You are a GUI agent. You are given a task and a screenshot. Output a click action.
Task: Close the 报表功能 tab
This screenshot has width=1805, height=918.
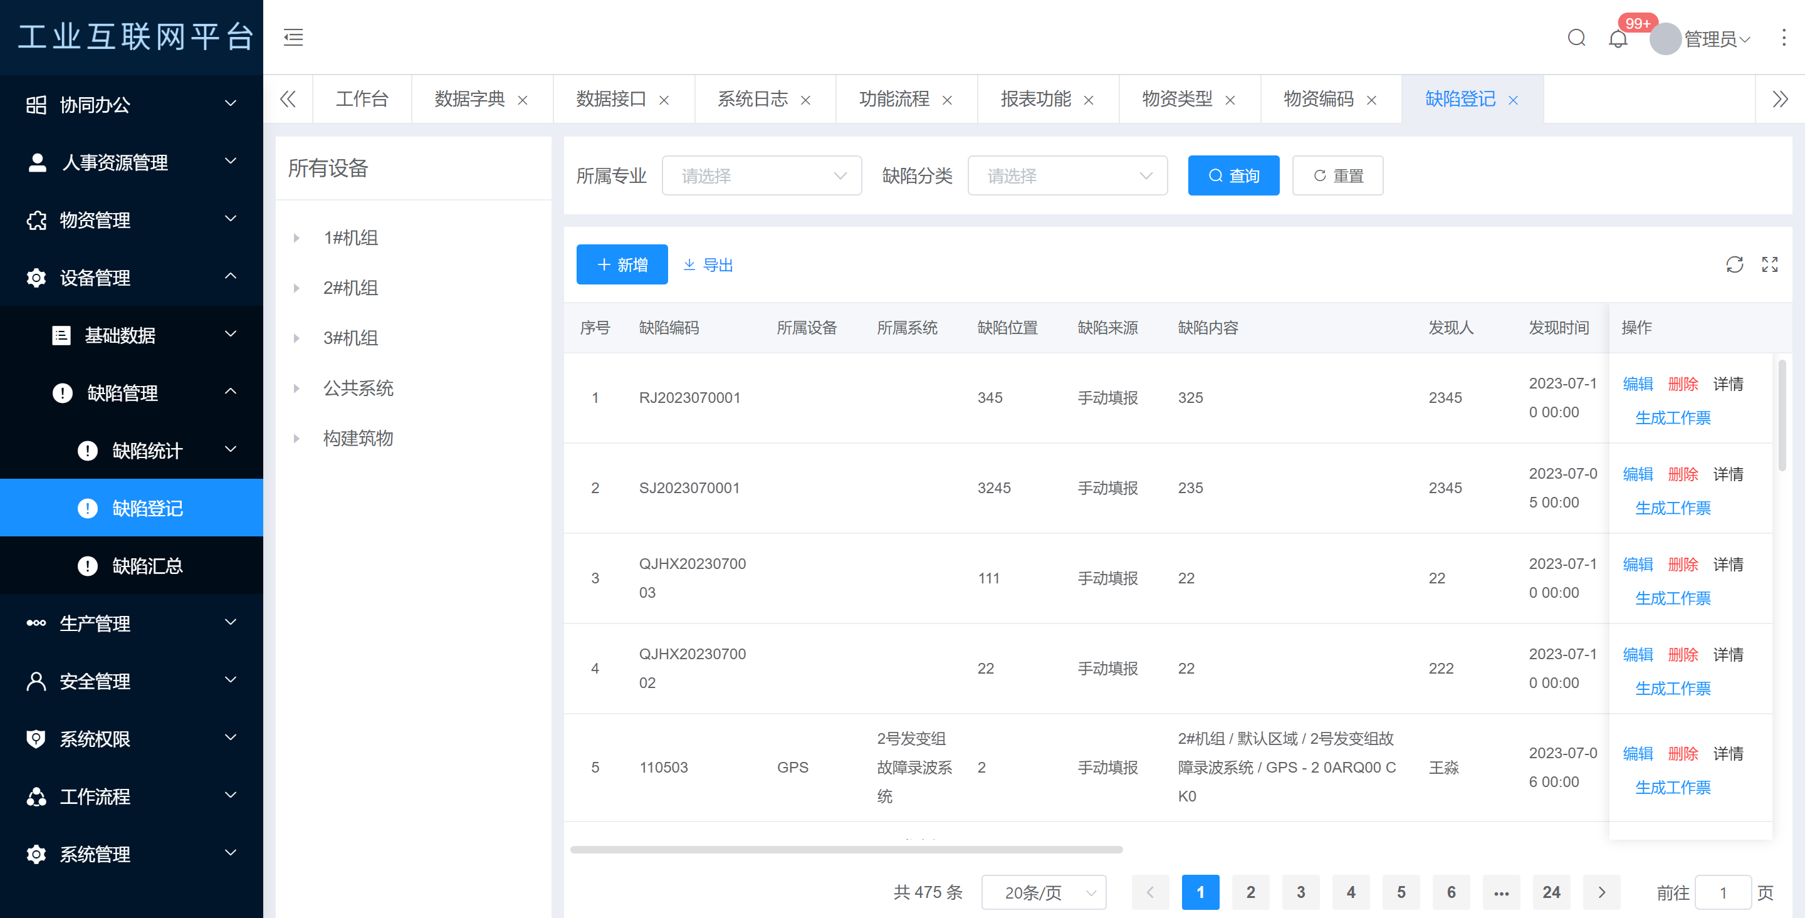tap(1089, 100)
